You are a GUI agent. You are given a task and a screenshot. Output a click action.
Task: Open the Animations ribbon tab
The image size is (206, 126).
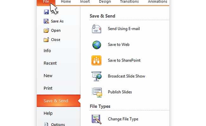(x=158, y=2)
